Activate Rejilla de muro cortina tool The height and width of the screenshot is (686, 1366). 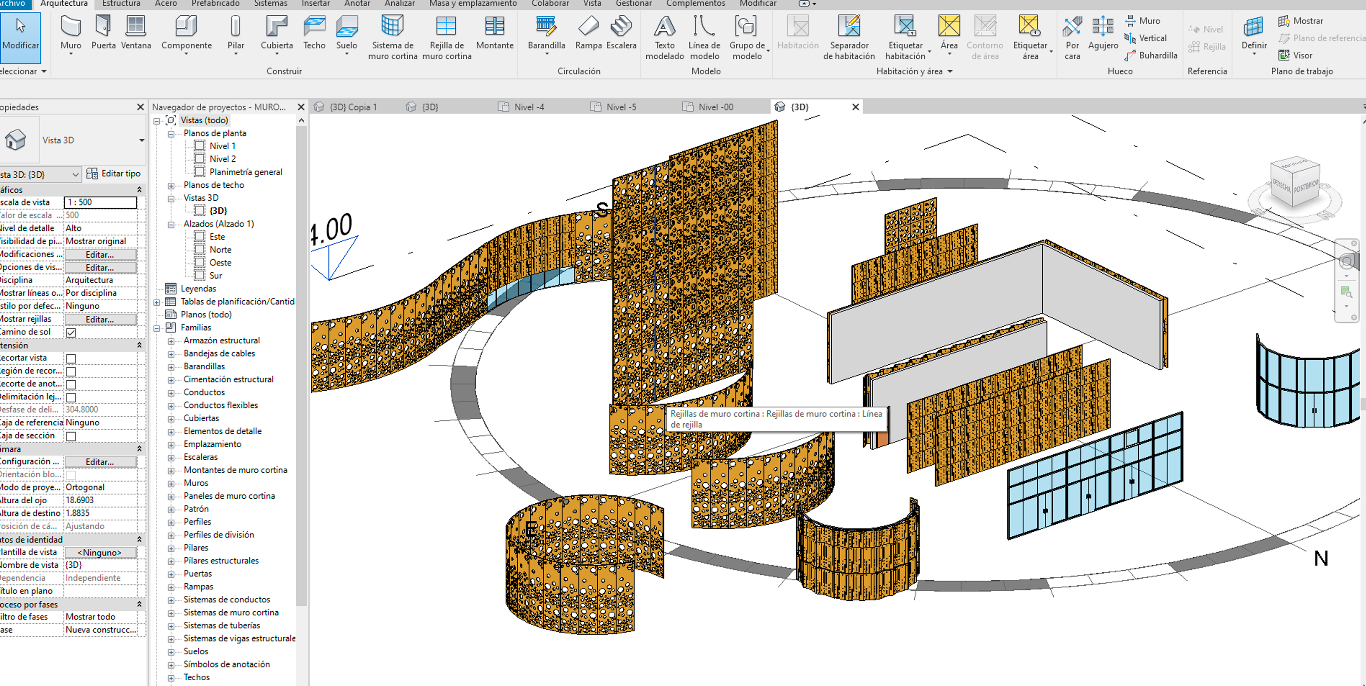(x=446, y=37)
